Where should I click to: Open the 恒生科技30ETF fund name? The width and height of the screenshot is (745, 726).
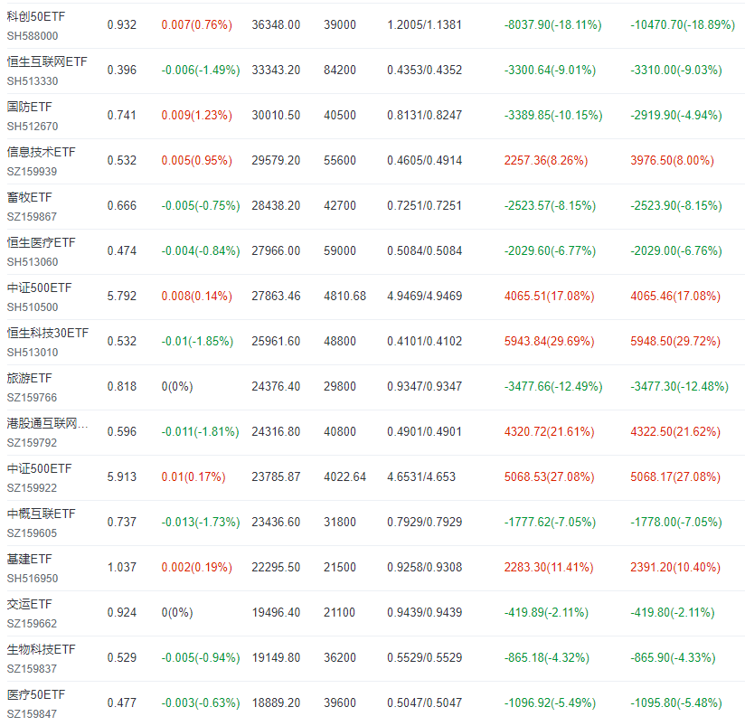(x=48, y=333)
